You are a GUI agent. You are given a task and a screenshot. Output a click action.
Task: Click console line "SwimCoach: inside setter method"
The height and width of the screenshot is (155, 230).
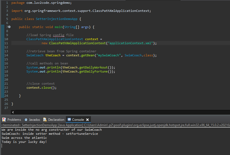[x=50, y=134]
